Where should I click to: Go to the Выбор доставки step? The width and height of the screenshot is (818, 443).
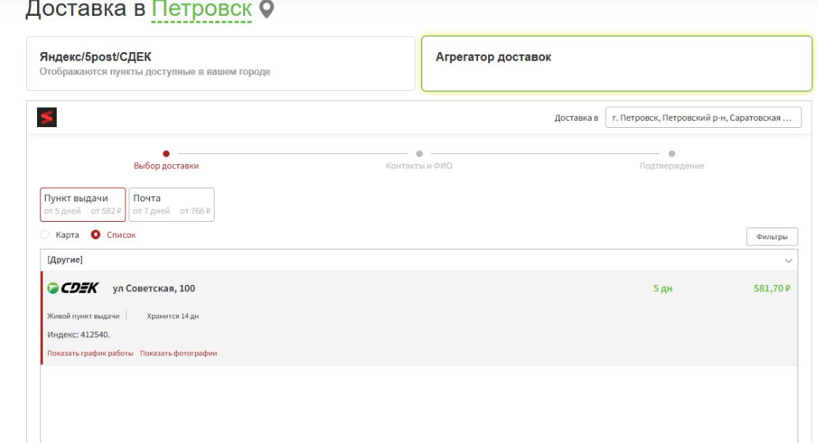point(166,160)
